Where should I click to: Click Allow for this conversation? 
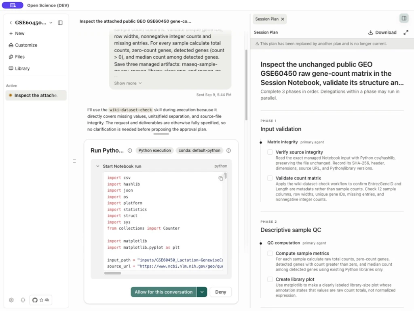point(163,292)
